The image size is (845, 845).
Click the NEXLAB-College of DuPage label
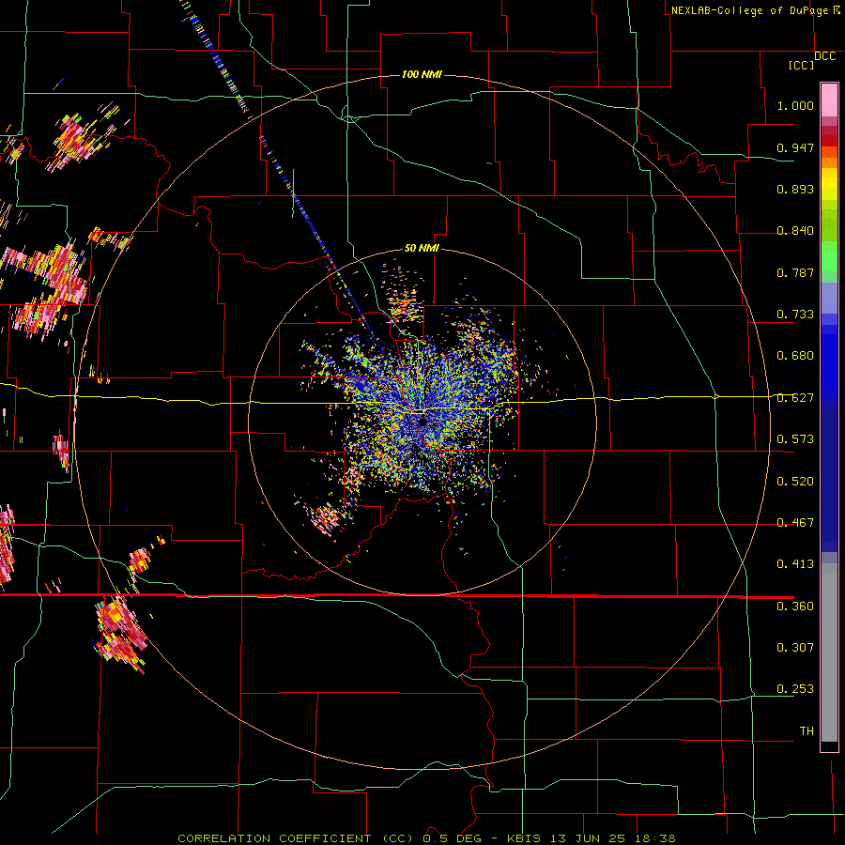[749, 10]
